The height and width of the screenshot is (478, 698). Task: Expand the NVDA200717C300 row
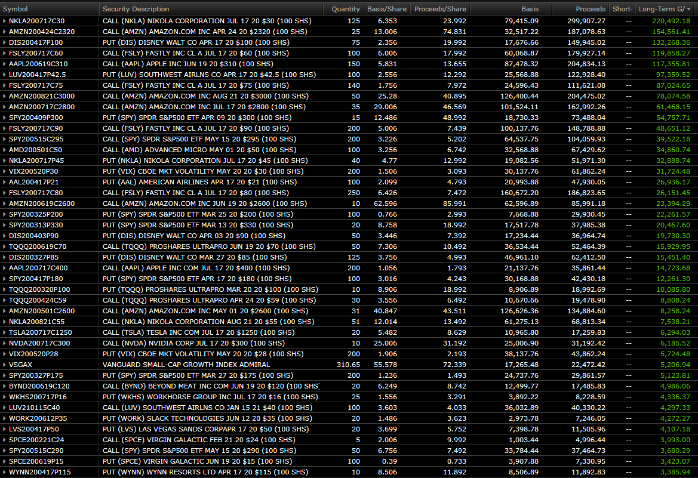point(4,343)
